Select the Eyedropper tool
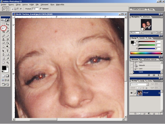The width and height of the screenshot is (165, 124). point(8,59)
